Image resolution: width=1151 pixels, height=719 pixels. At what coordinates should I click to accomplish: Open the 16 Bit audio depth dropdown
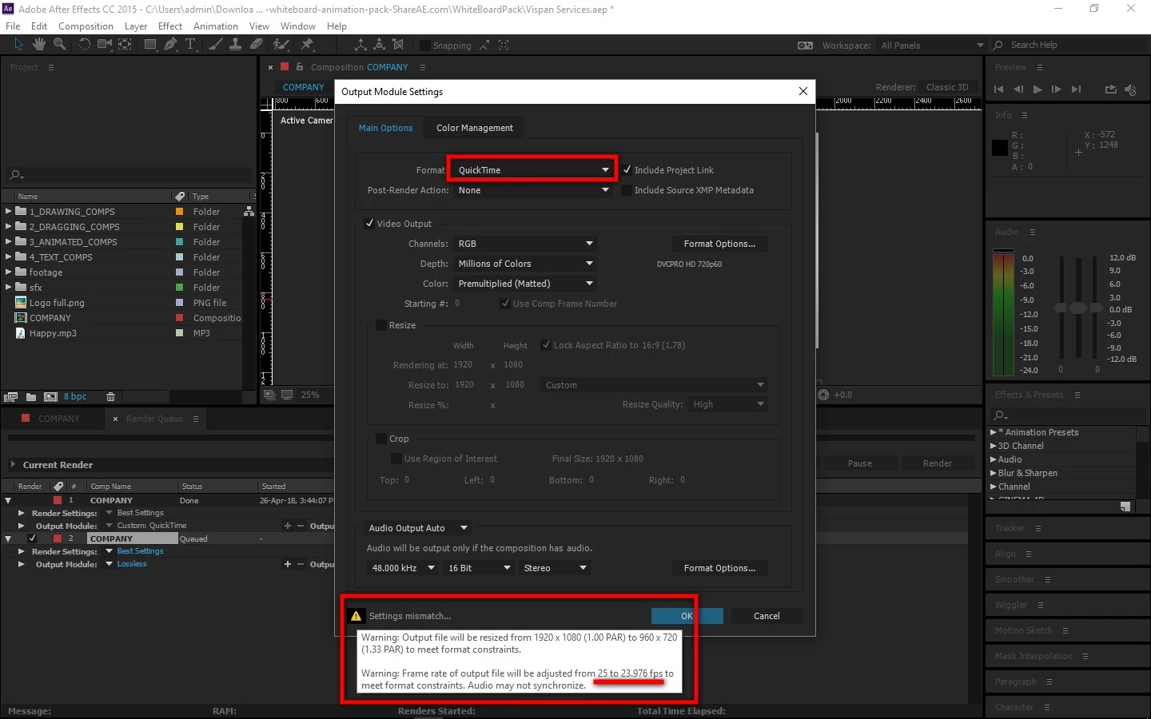[479, 568]
